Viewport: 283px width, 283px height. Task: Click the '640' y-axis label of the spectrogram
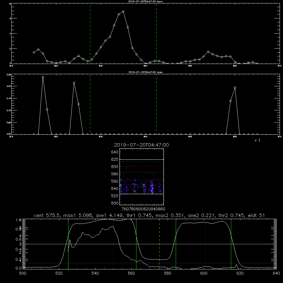115,152
